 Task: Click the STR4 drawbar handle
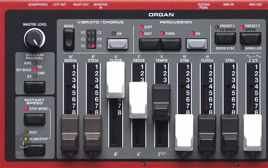230,132
